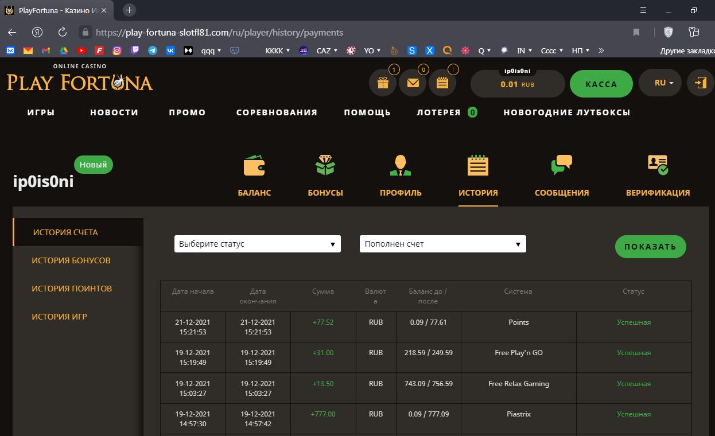Image resolution: width=715 pixels, height=436 pixels.
Task: Select История игр in sidebar
Action: tap(59, 317)
